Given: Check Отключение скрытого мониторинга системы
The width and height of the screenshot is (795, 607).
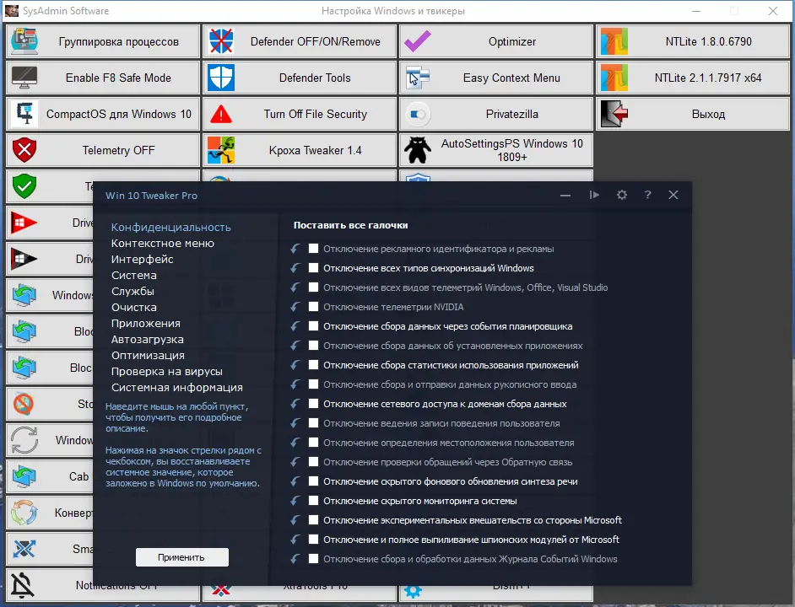Looking at the screenshot, I should click(313, 501).
